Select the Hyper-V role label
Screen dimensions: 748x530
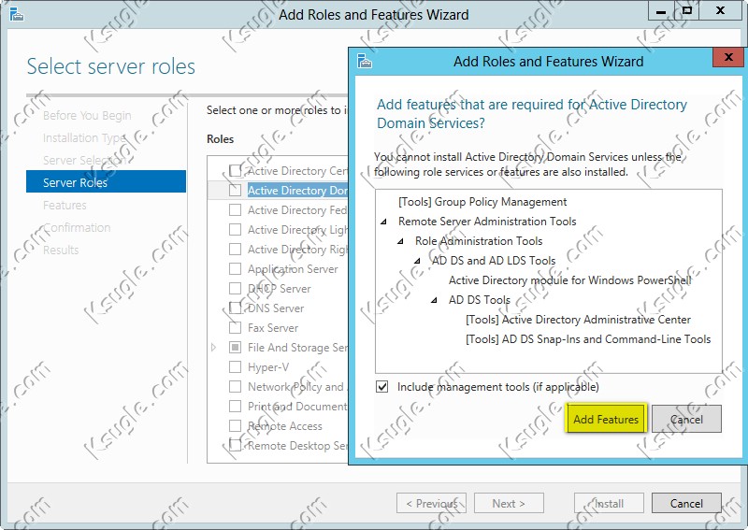(268, 366)
